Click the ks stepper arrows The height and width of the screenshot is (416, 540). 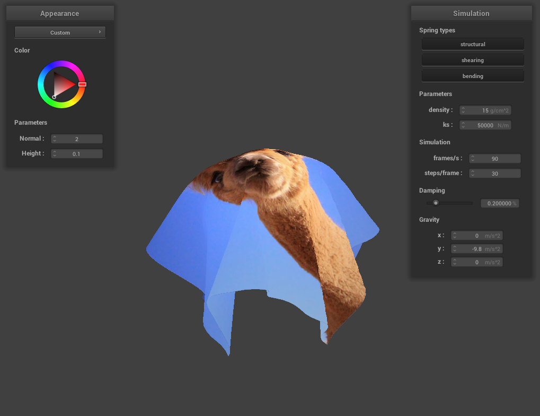pos(463,125)
